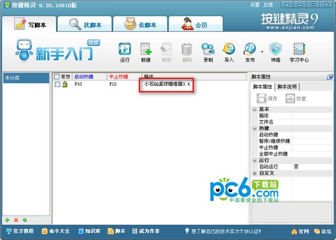Change 自动运行 value 否
The height and width of the screenshot is (240, 336).
point(312,167)
